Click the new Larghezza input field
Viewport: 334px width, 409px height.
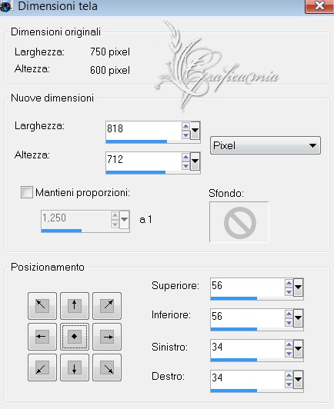pyautogui.click(x=143, y=130)
